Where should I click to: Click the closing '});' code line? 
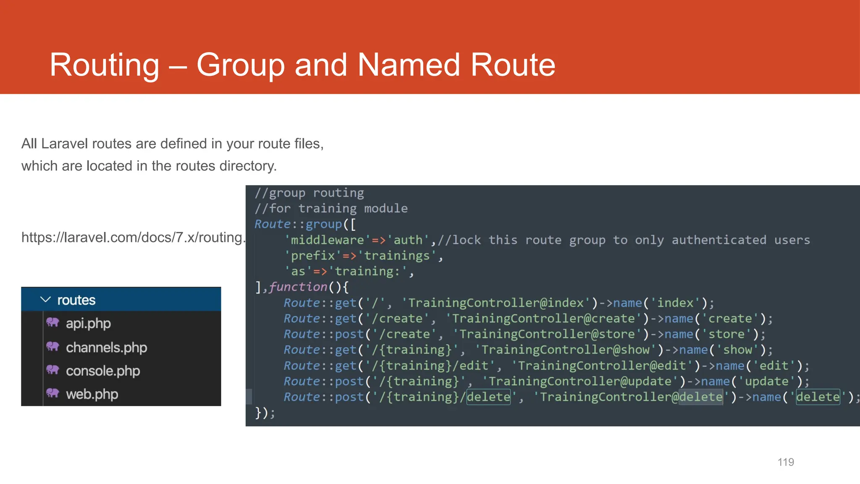click(265, 413)
